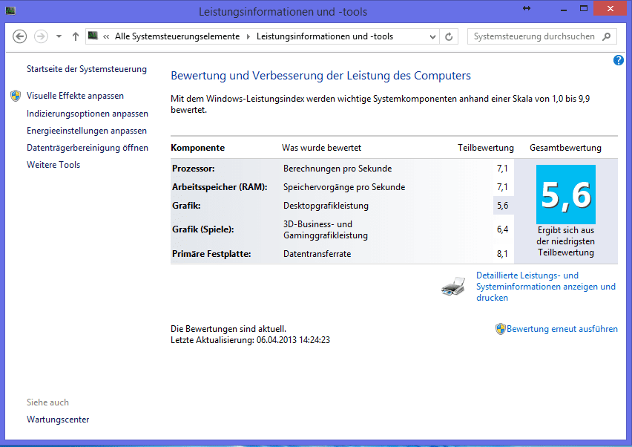Open 'Indizierungsoptionen anpassen'

point(88,114)
